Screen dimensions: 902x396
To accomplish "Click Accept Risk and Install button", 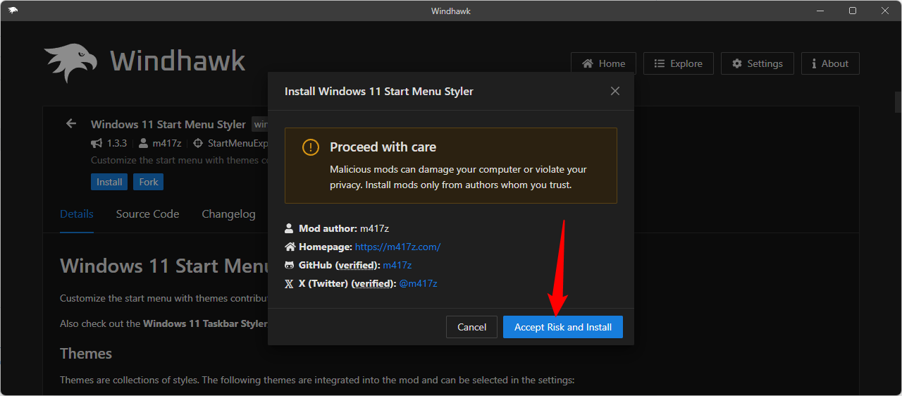I will click(x=563, y=327).
